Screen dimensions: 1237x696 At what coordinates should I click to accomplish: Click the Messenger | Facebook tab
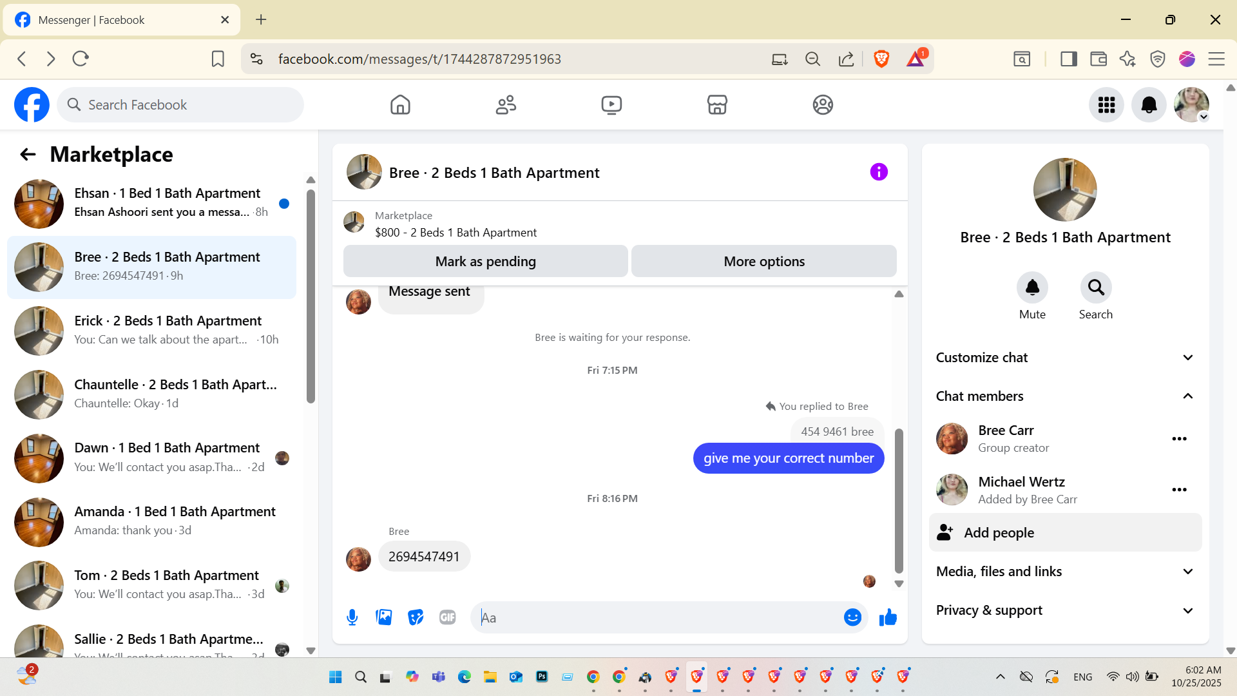pyautogui.click(x=122, y=20)
